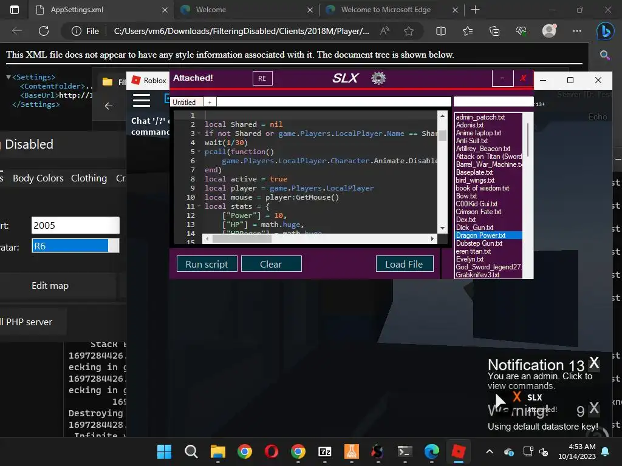Dismiss the Warning notification with its X
The image size is (622, 466).
point(594,408)
